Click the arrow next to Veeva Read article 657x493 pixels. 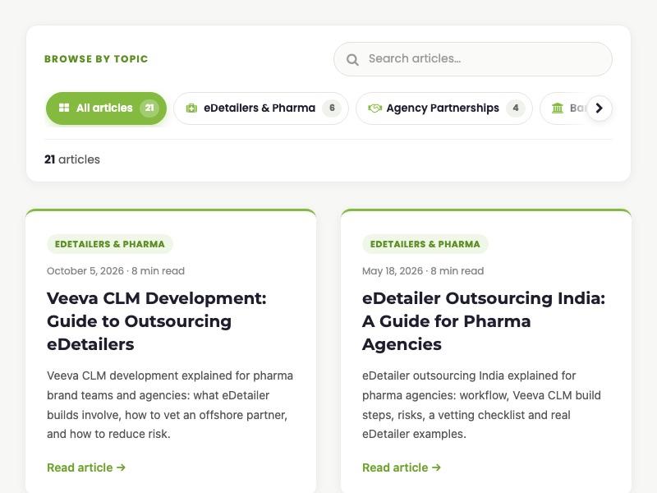click(x=121, y=468)
